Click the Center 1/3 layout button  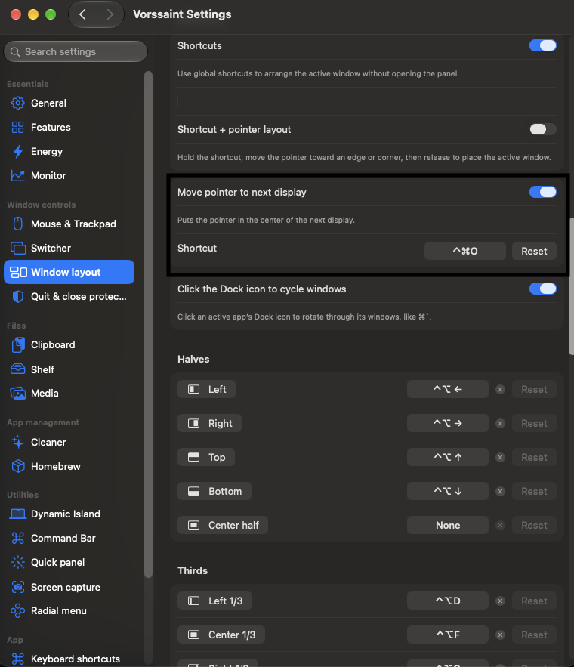pos(221,635)
